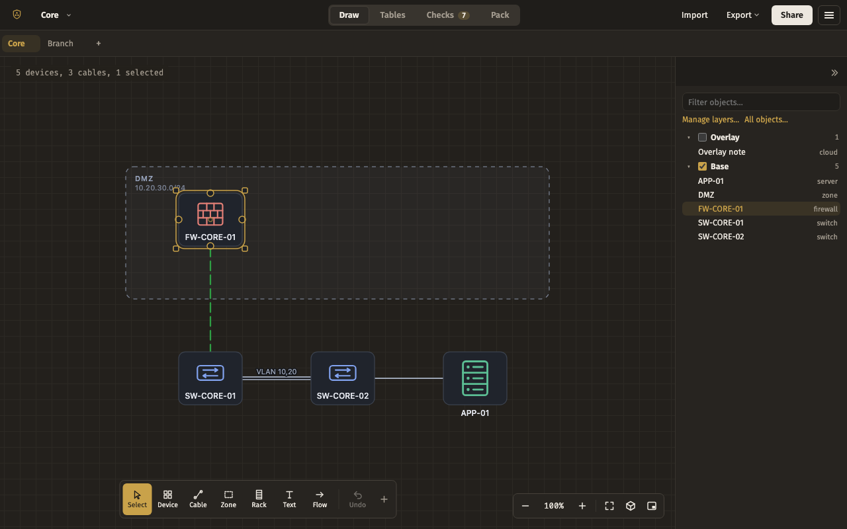
Task: Select the APP-01 server on canvas
Action: pos(475,378)
